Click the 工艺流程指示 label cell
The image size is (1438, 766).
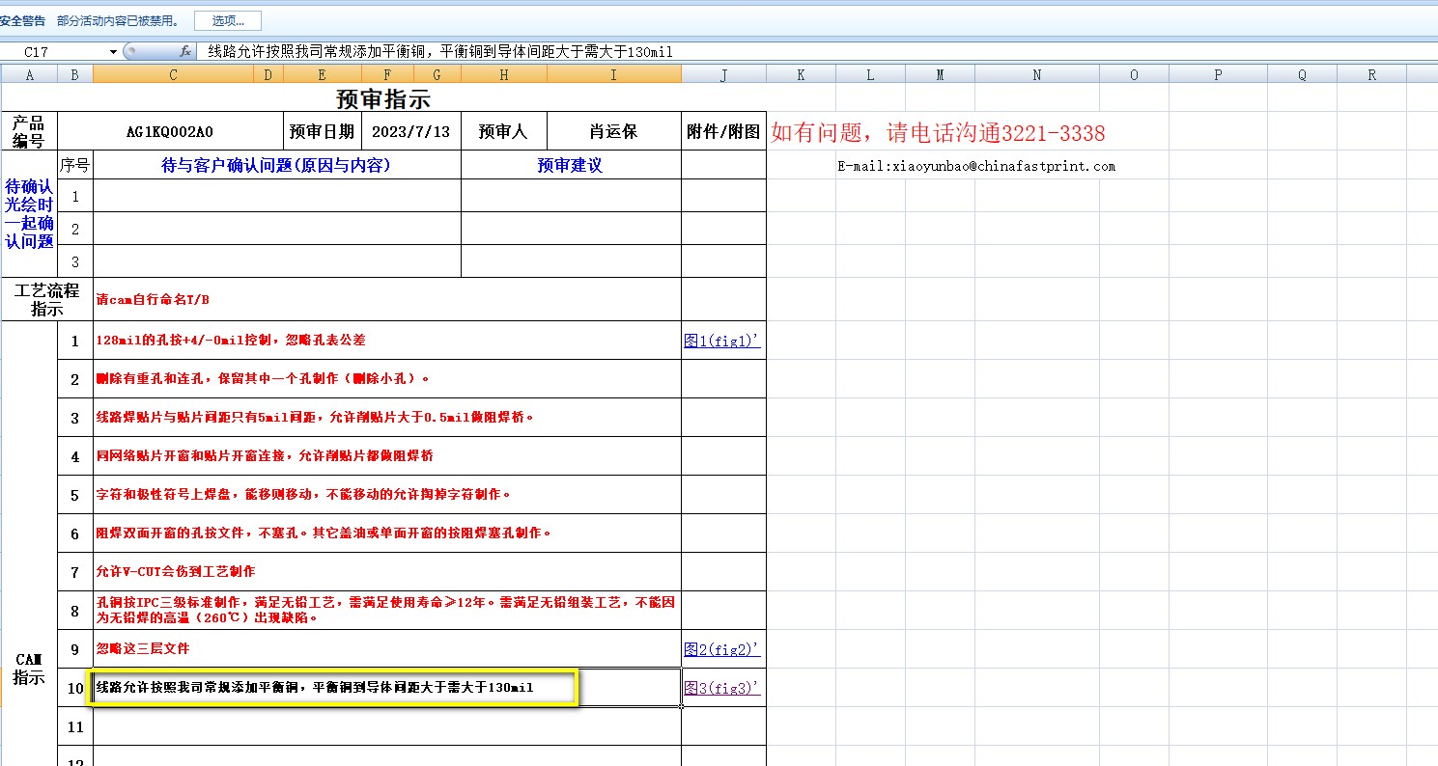(x=47, y=300)
